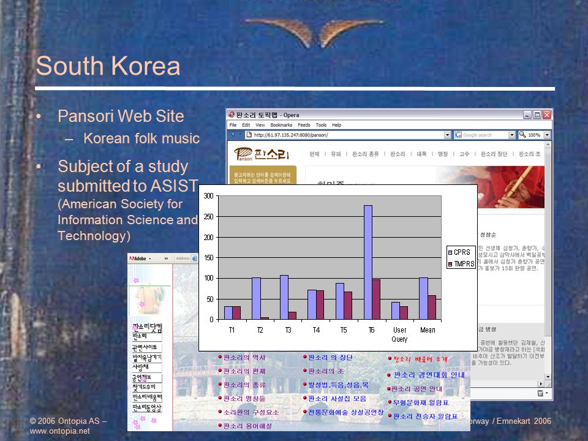Image resolution: width=588 pixels, height=441 pixels.
Task: Open the Edit menu in Opera
Action: (x=246, y=125)
